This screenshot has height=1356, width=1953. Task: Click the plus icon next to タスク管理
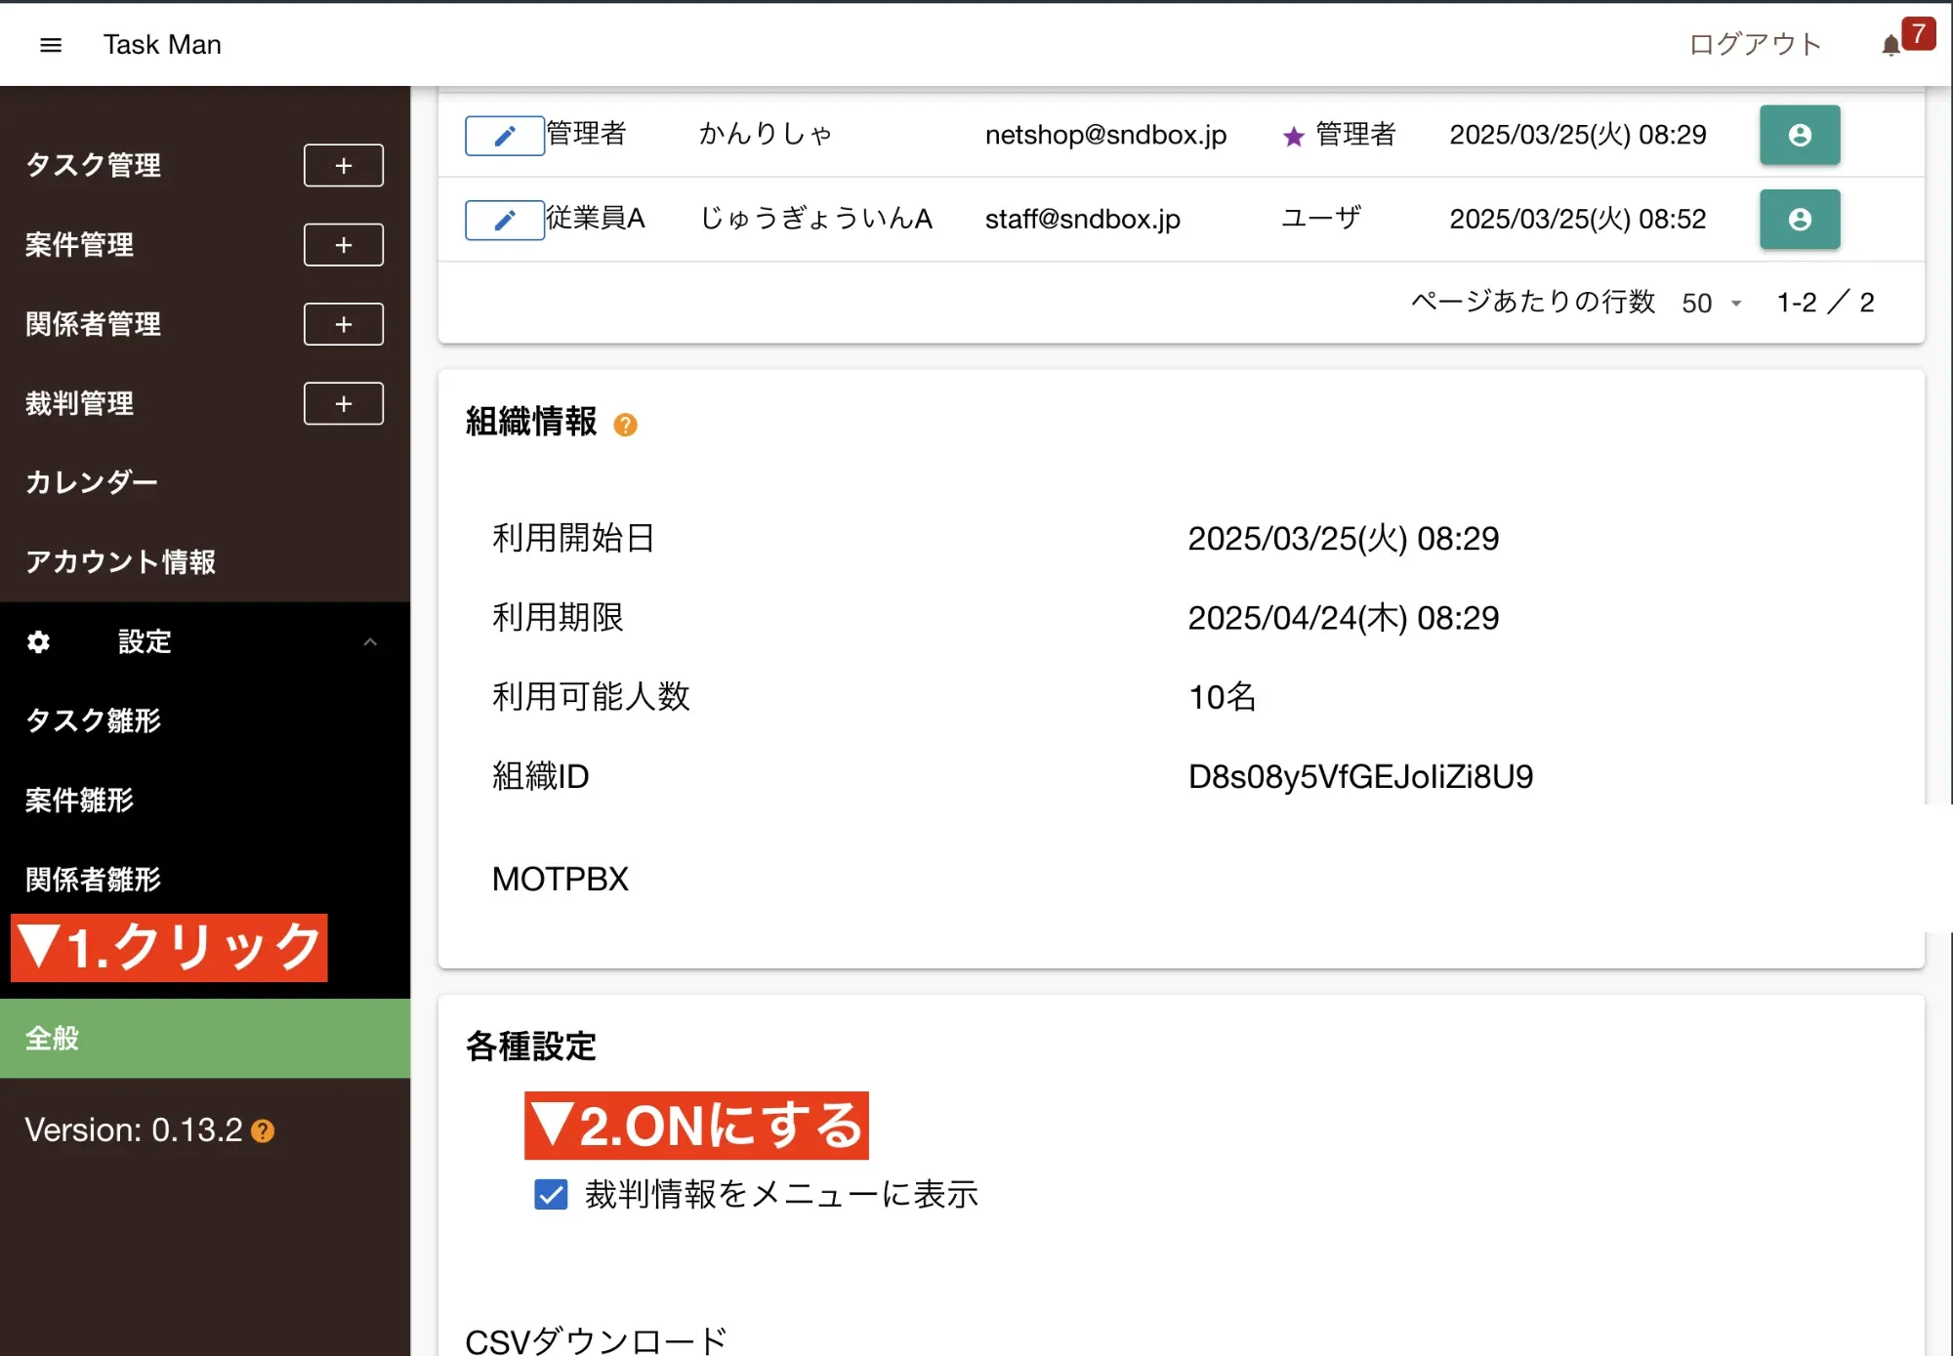pyautogui.click(x=343, y=165)
